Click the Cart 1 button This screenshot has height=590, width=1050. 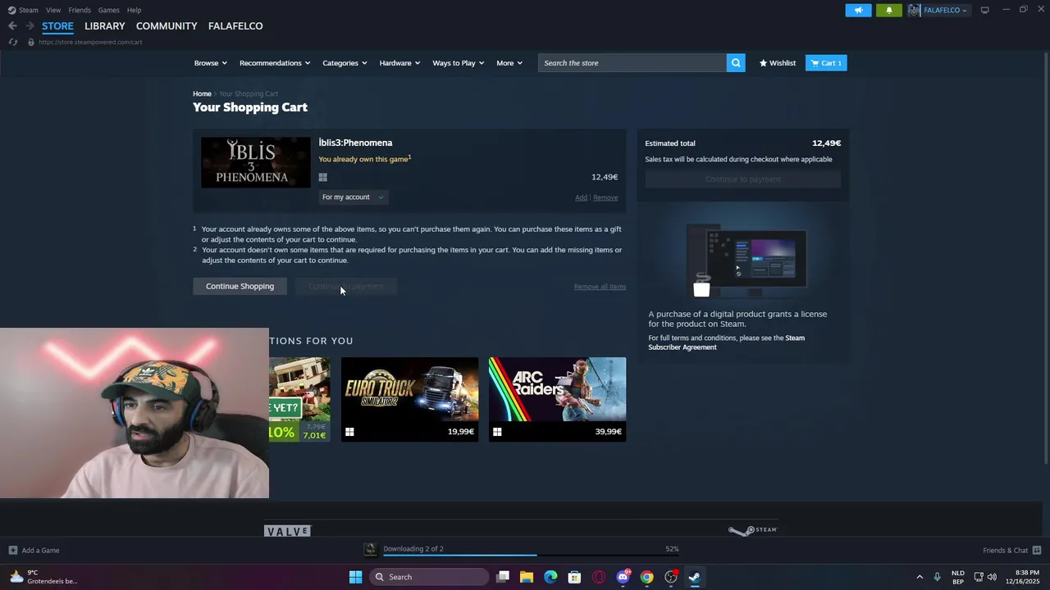pos(826,63)
